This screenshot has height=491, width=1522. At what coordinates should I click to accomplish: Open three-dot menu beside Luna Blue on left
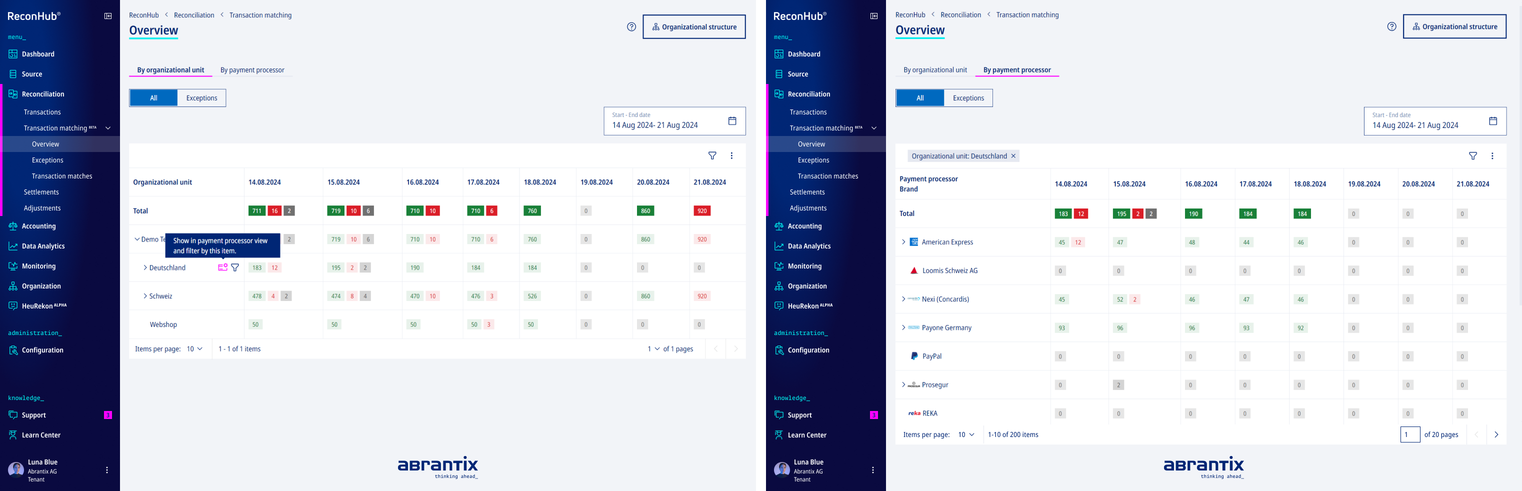point(107,470)
